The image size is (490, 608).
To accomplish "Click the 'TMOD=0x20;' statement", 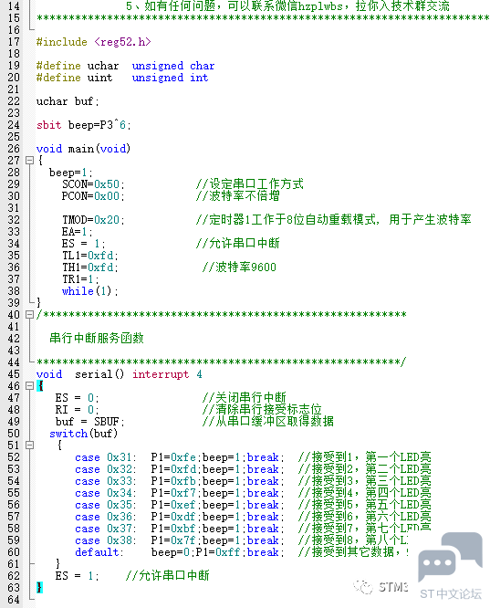I will [93, 220].
